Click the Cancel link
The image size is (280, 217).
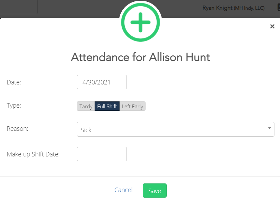point(123,190)
